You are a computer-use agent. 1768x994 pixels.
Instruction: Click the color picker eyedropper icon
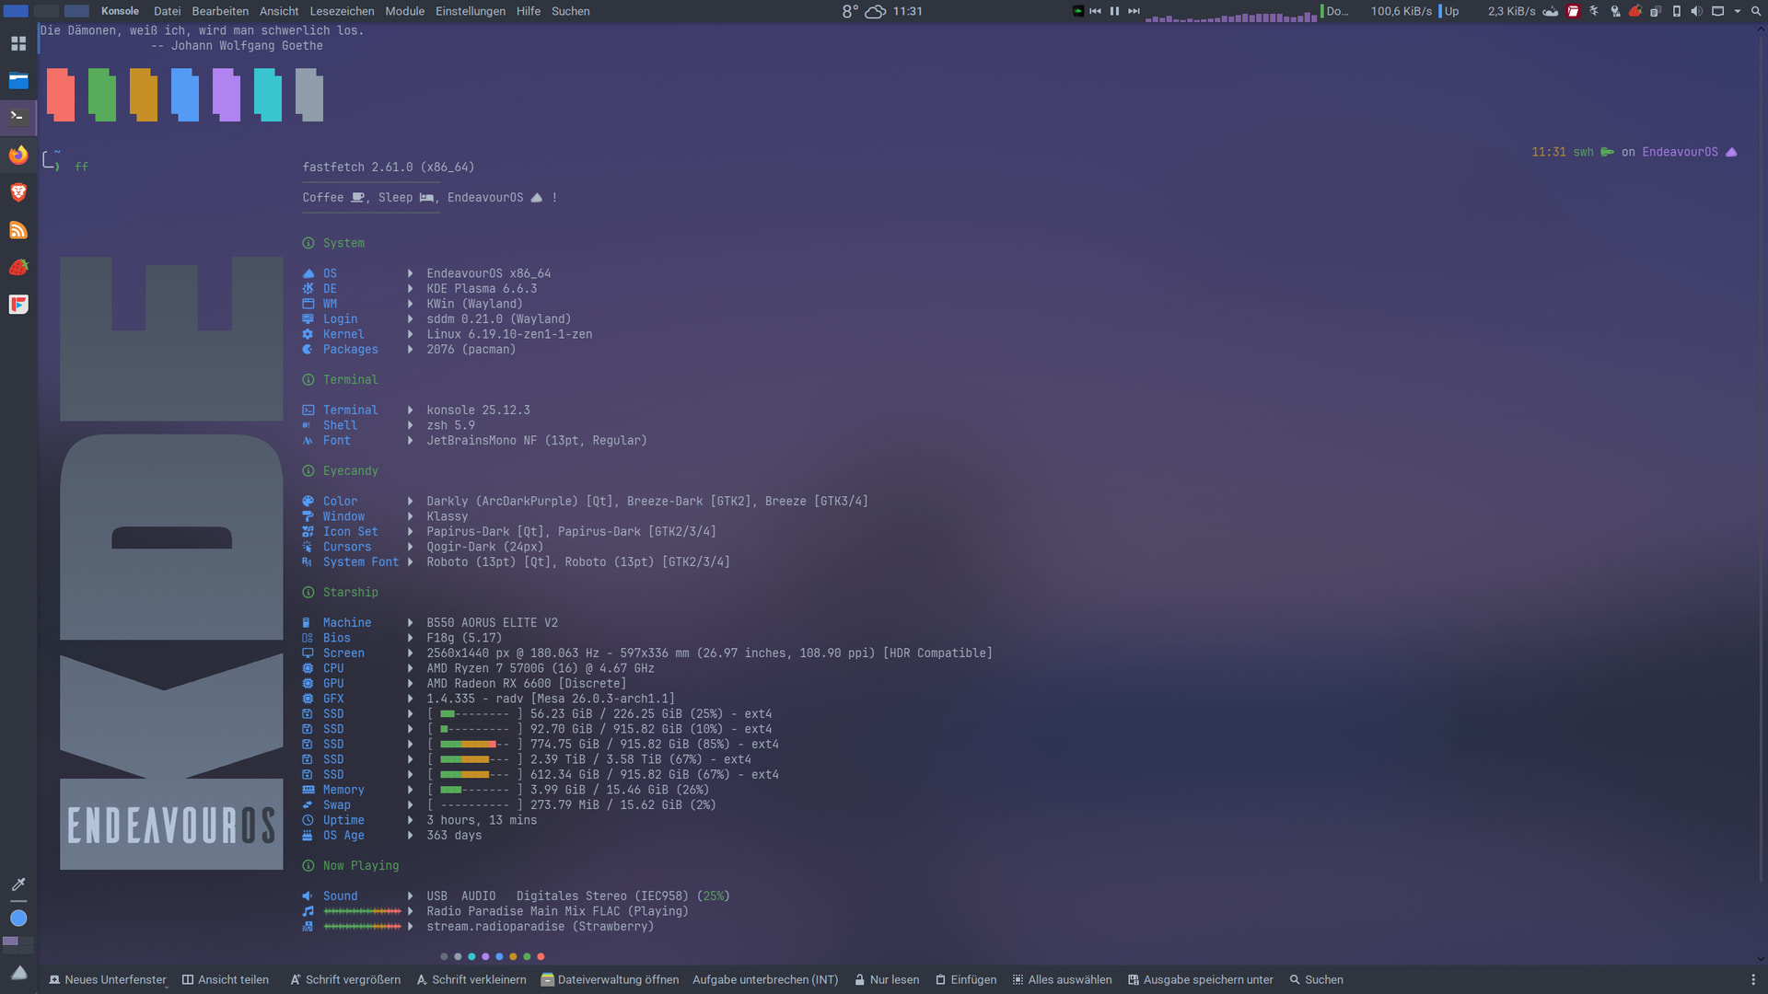tap(18, 884)
